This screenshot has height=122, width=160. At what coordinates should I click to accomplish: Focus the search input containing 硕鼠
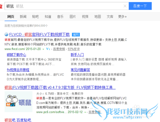click(67, 6)
